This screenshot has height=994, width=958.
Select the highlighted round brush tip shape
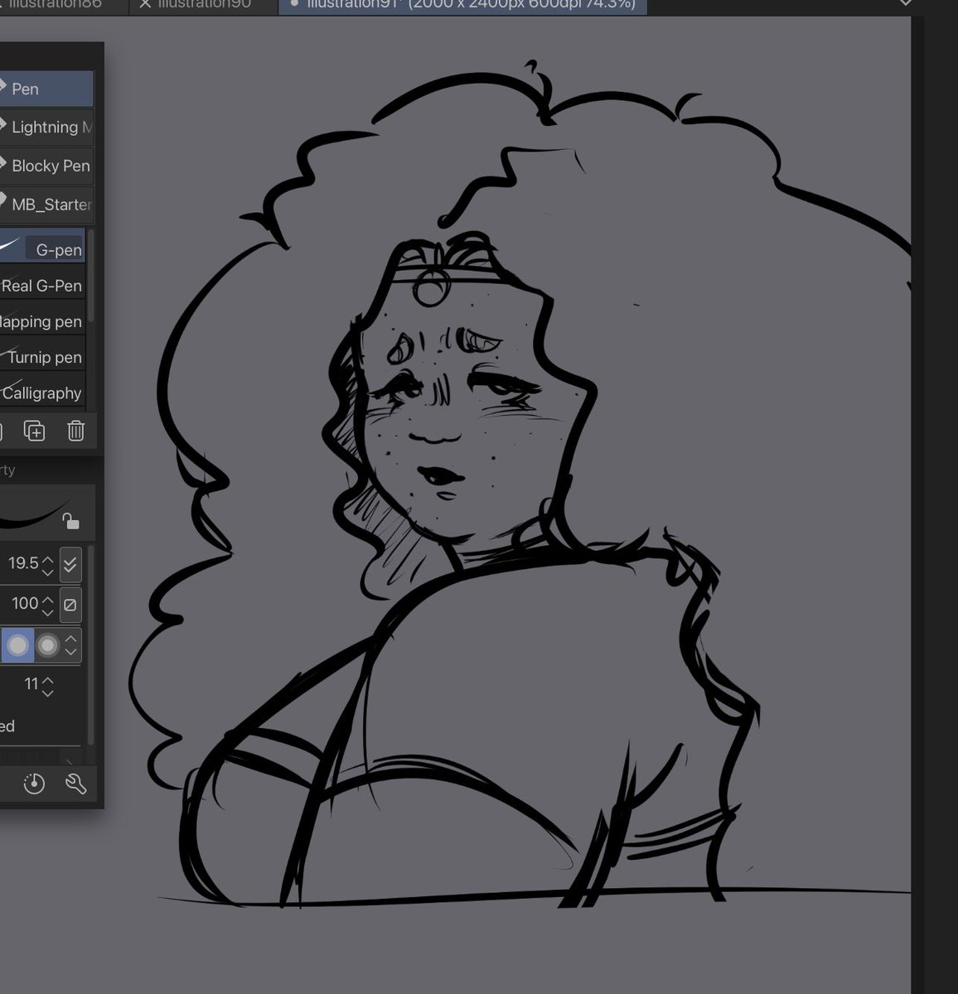click(17, 644)
